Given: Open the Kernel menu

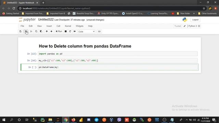Looking at the screenshot, I should (x=68, y=26).
